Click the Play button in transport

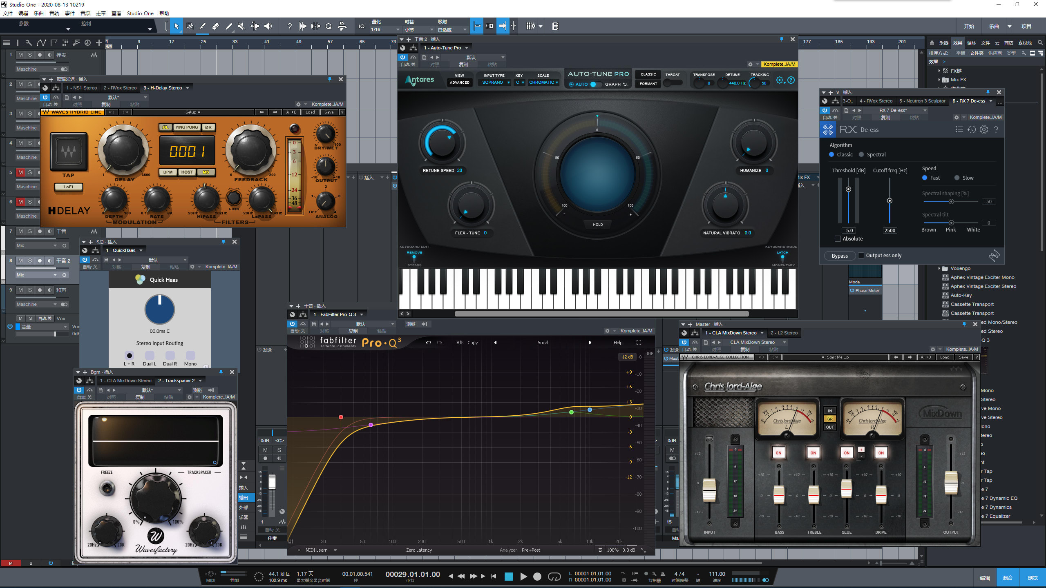[523, 576]
